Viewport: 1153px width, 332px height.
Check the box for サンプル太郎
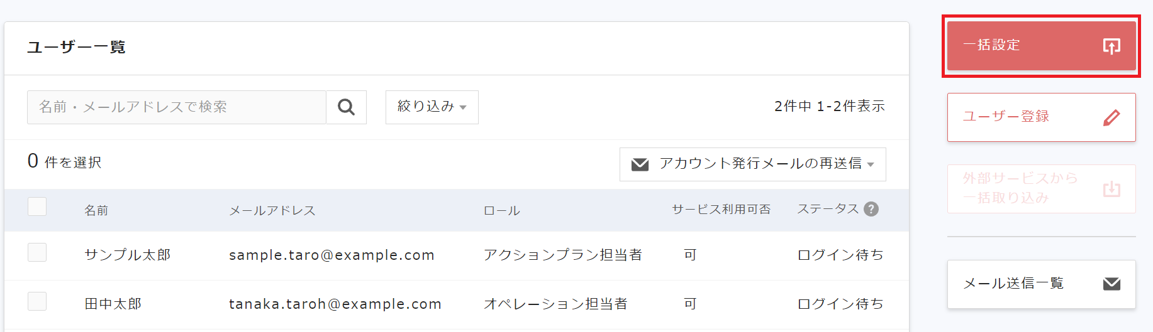[x=37, y=252]
